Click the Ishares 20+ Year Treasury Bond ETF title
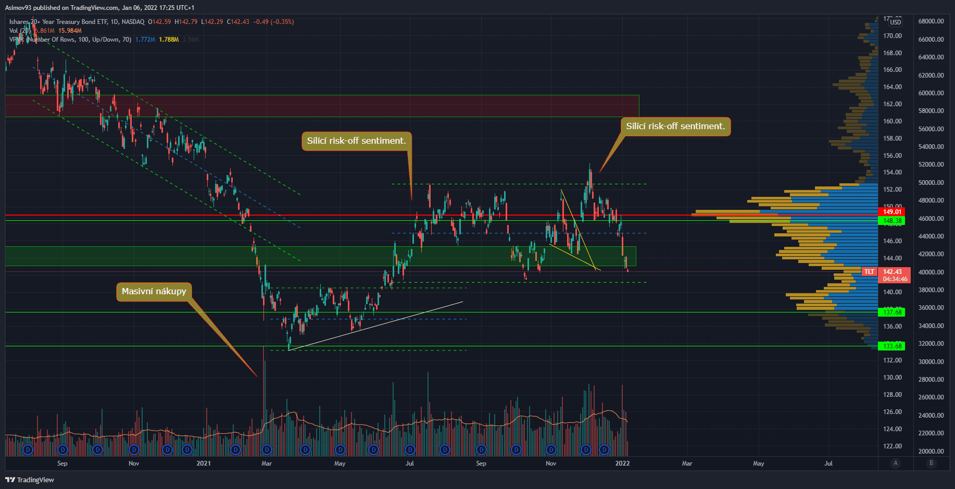The image size is (955, 489). pos(77,22)
